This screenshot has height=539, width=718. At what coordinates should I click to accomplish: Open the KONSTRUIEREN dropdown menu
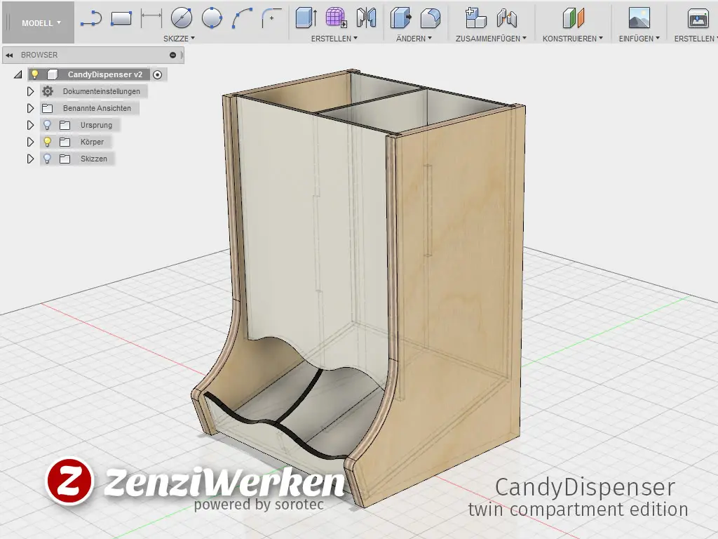[x=573, y=39]
